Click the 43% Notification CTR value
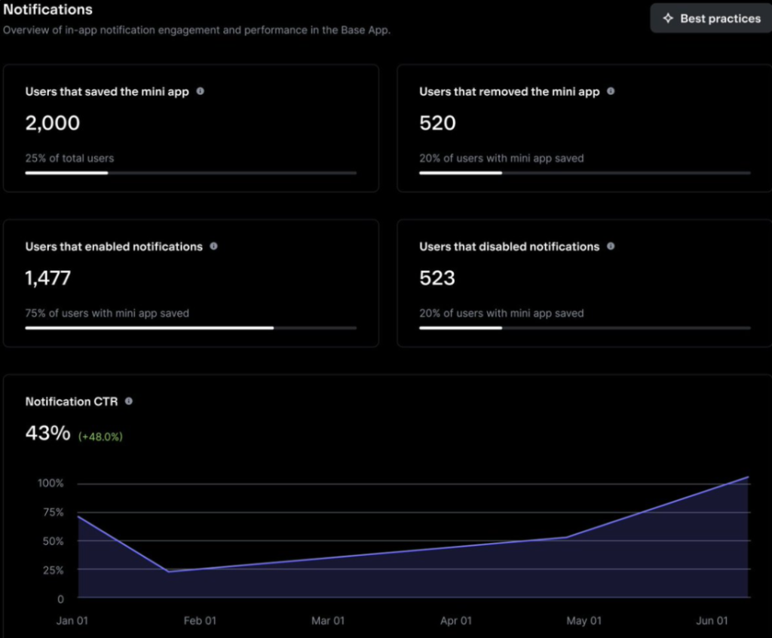 pos(47,434)
